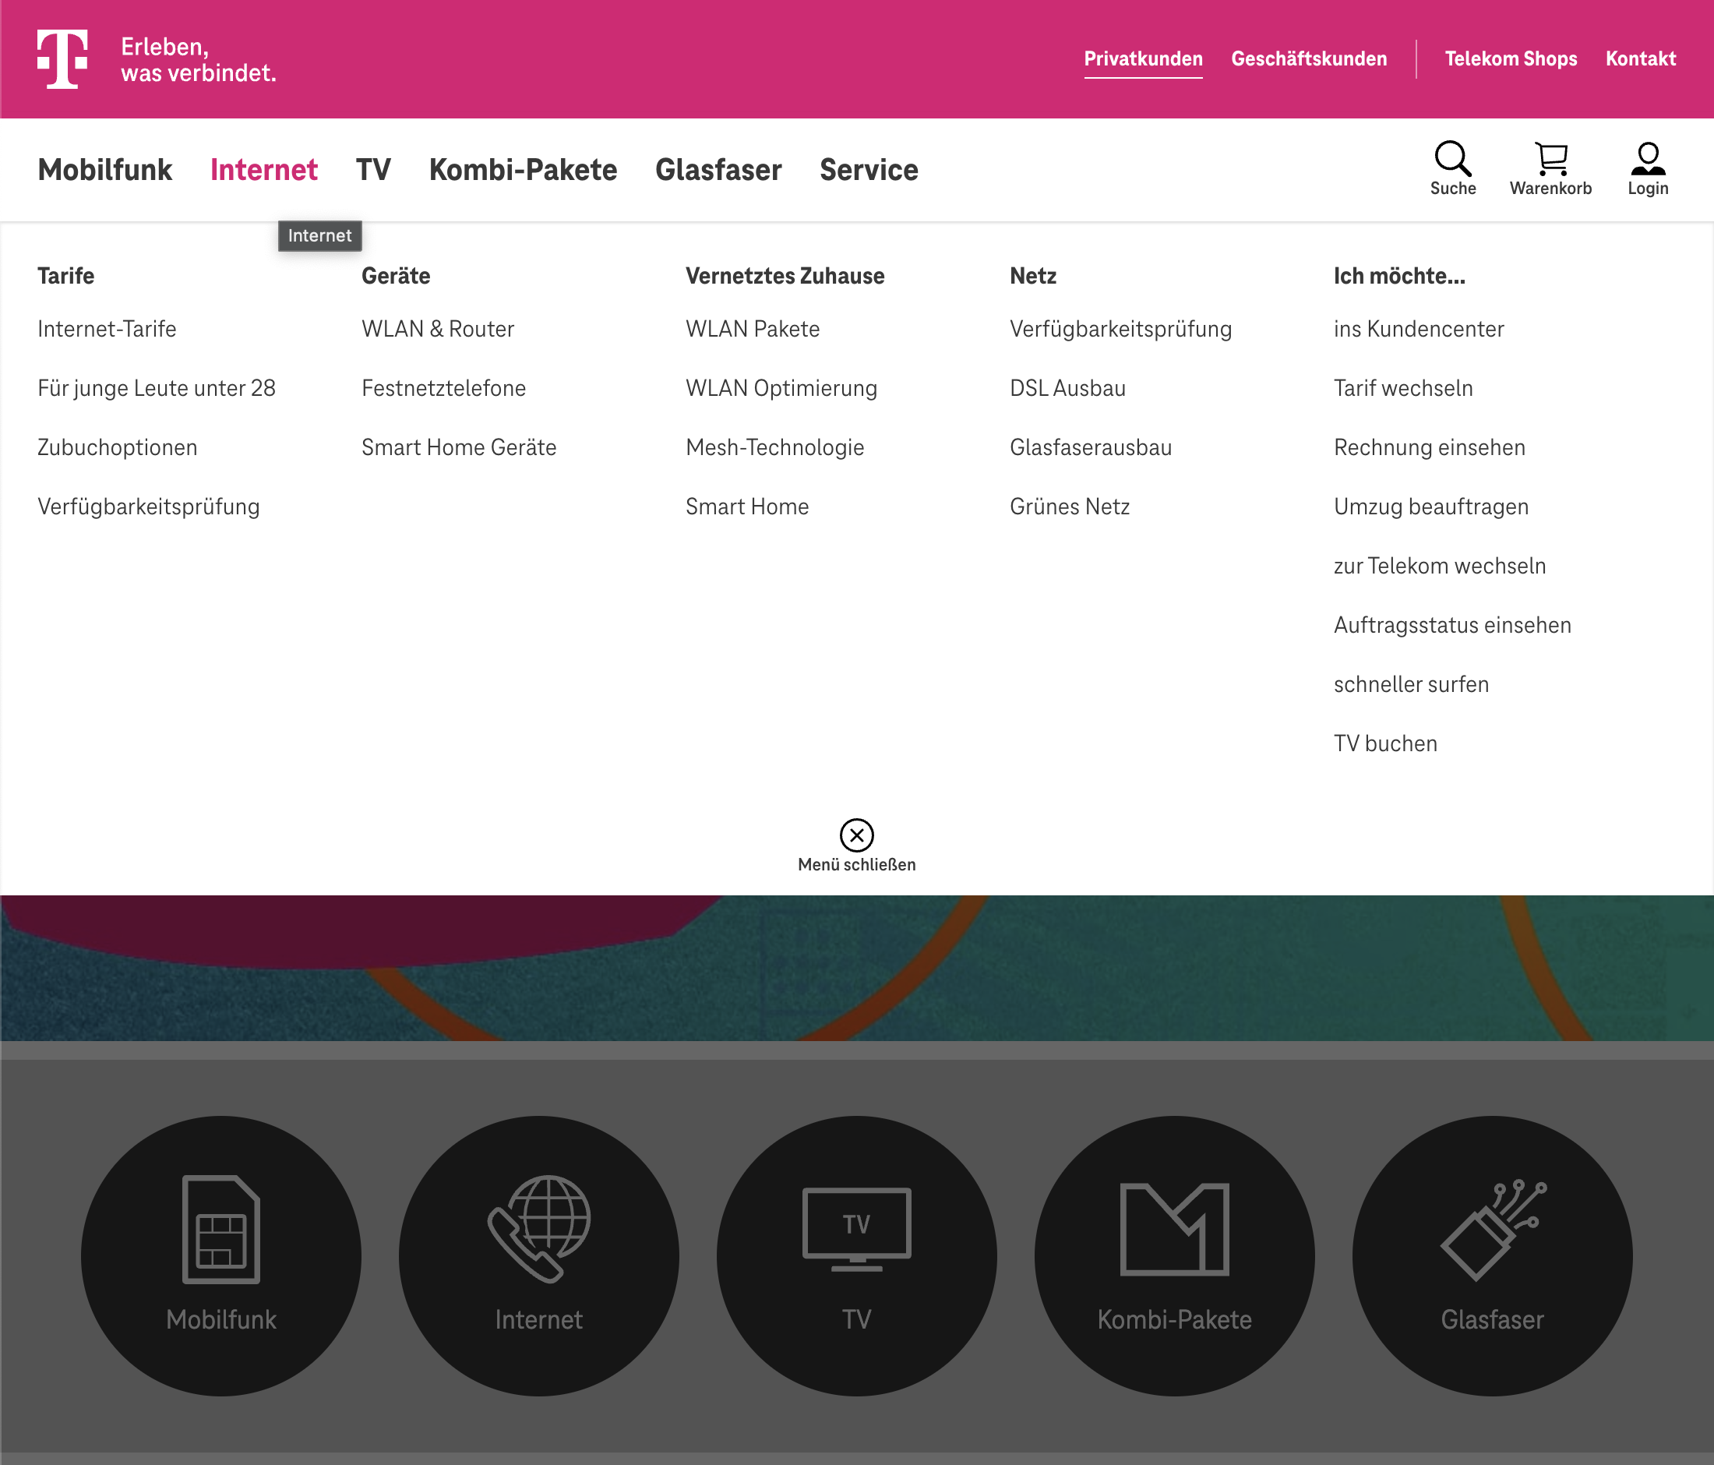This screenshot has width=1714, height=1465.
Task: Expand the Service navigation menu
Action: 869,170
